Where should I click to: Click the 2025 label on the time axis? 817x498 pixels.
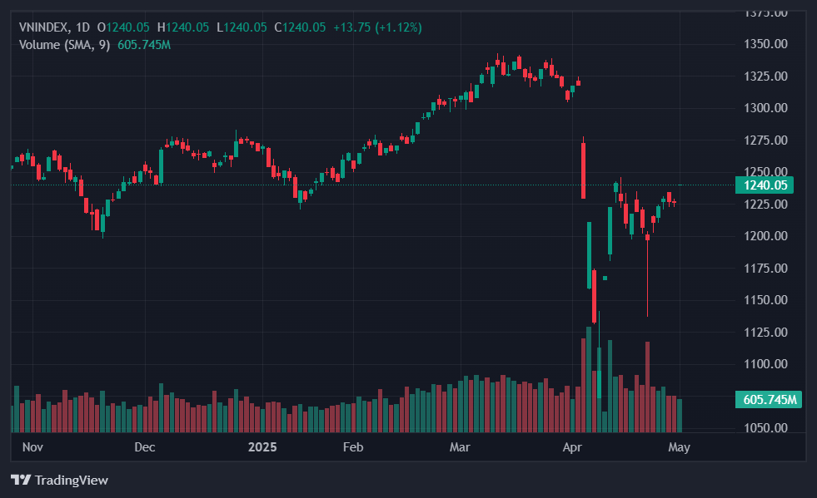262,447
